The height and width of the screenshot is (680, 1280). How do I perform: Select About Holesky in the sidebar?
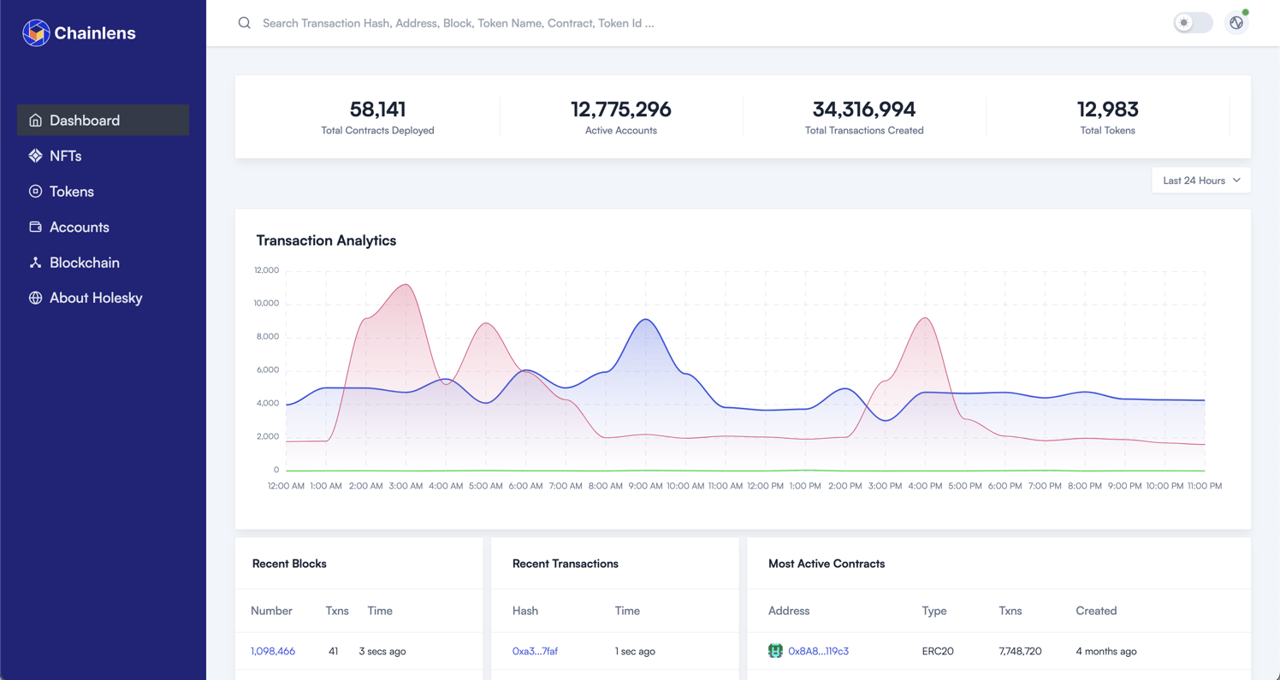[96, 298]
